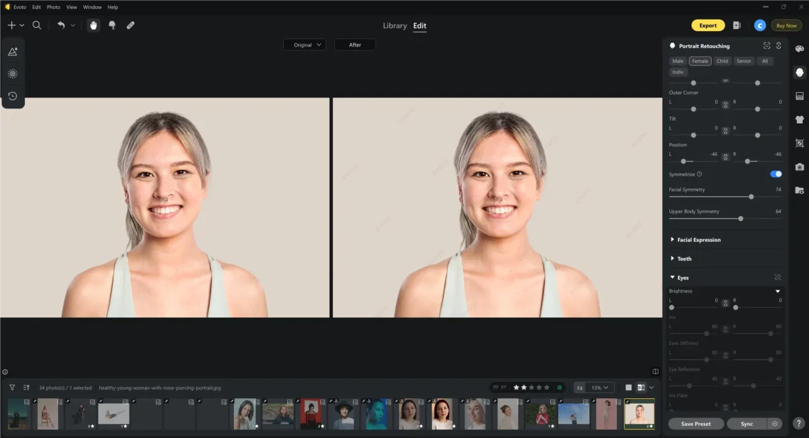The width and height of the screenshot is (809, 438).
Task: Click the Help question mark icon
Action: (x=799, y=423)
